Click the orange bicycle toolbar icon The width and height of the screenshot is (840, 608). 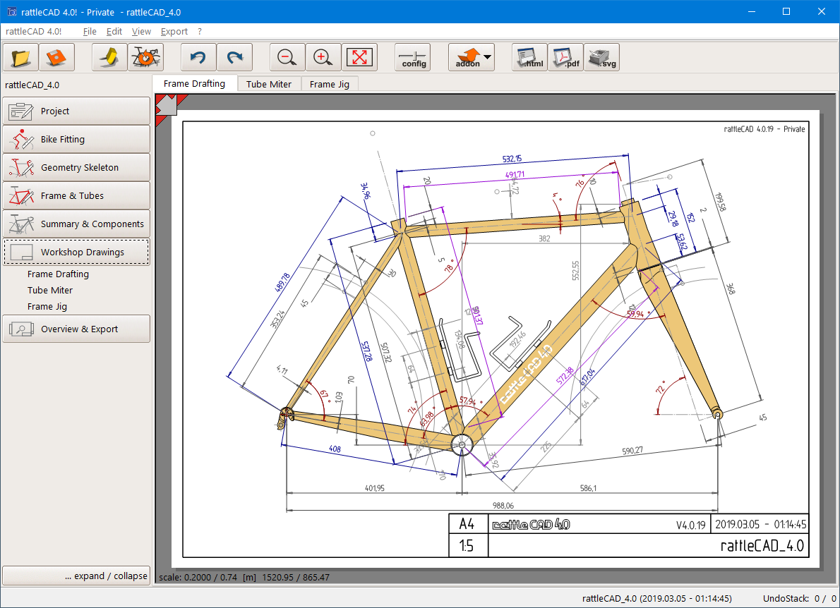pyautogui.click(x=145, y=57)
